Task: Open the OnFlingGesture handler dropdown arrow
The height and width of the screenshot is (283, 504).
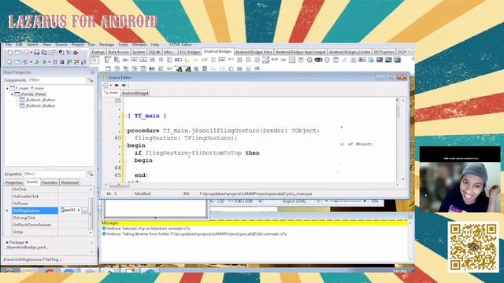Action: pos(79,210)
